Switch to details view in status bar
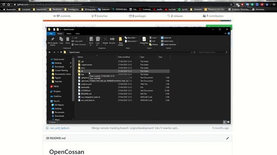277x155 pixels. (x=224, y=122)
